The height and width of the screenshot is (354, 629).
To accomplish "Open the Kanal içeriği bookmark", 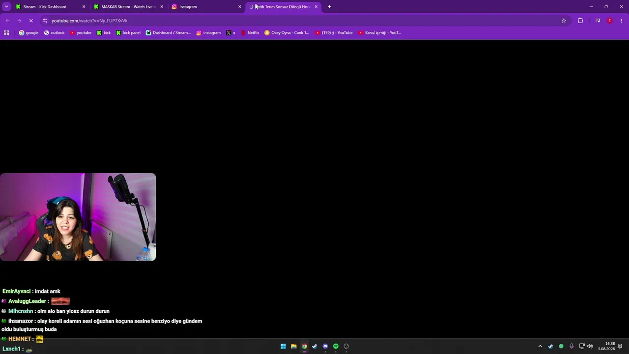I will pos(380,33).
